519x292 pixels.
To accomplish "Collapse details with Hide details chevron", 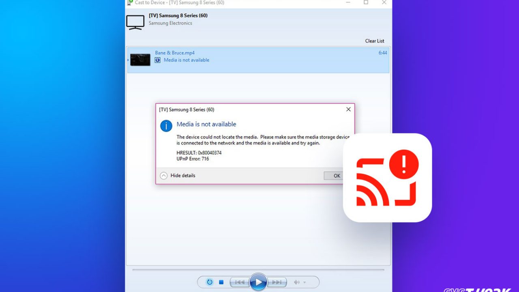I will click(164, 176).
